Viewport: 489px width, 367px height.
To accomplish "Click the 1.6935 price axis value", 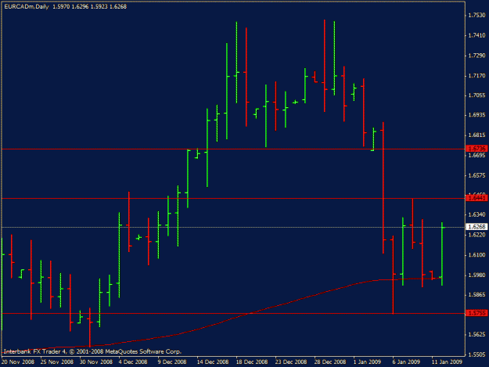I will pos(476,115).
